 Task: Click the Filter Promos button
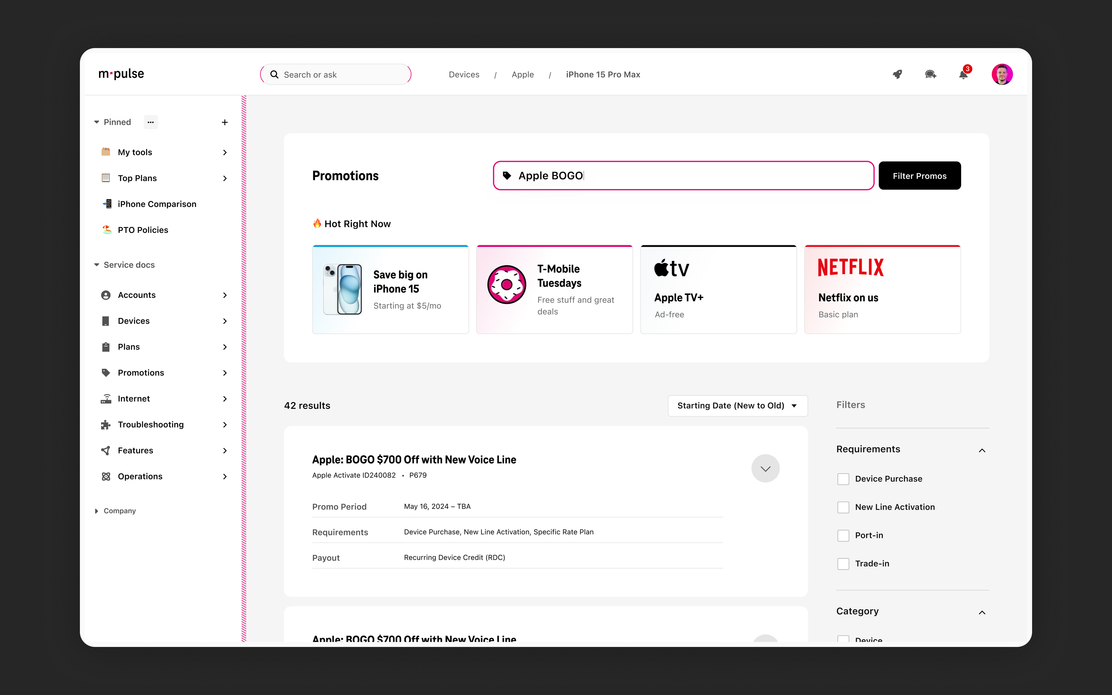[919, 175]
